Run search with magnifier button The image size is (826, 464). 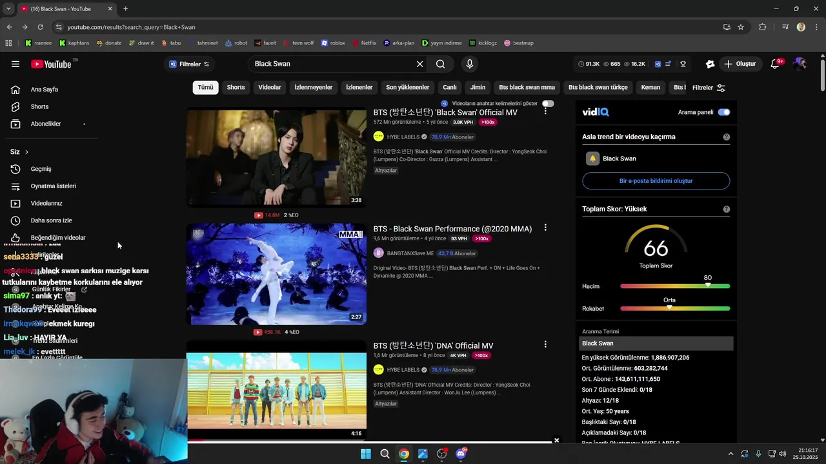(440, 64)
